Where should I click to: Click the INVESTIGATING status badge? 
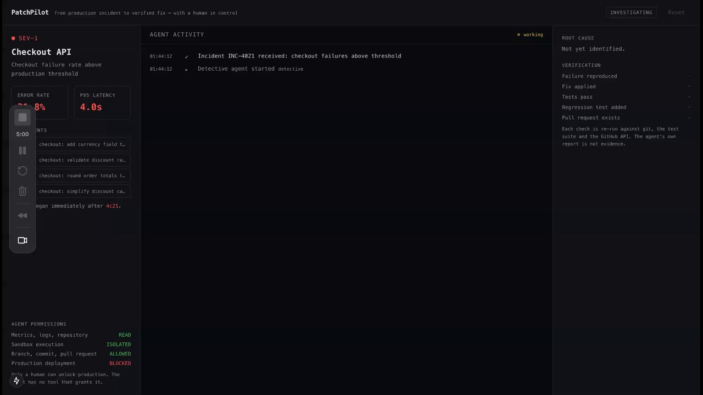(631, 12)
